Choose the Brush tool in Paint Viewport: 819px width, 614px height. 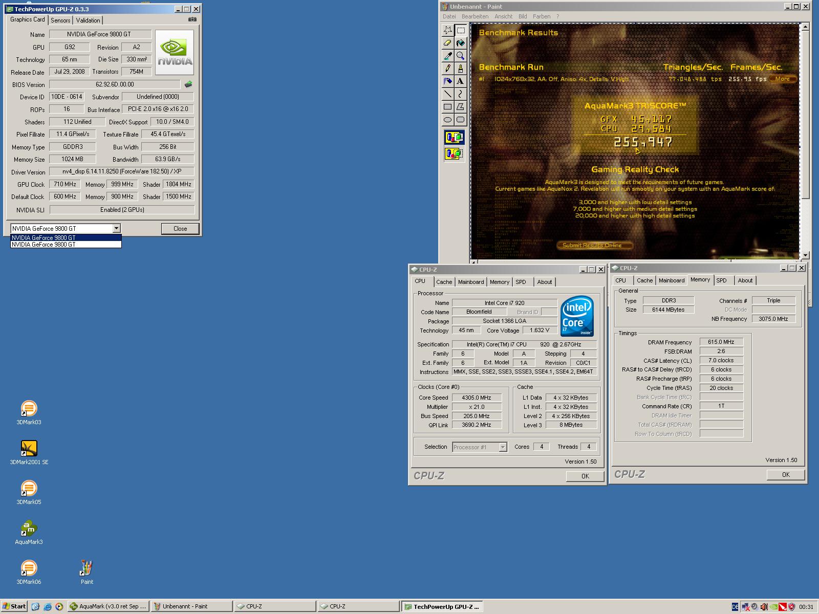[461, 69]
